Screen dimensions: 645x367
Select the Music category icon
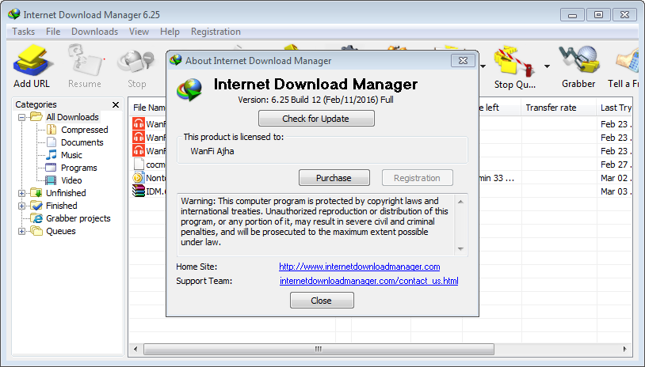52,155
